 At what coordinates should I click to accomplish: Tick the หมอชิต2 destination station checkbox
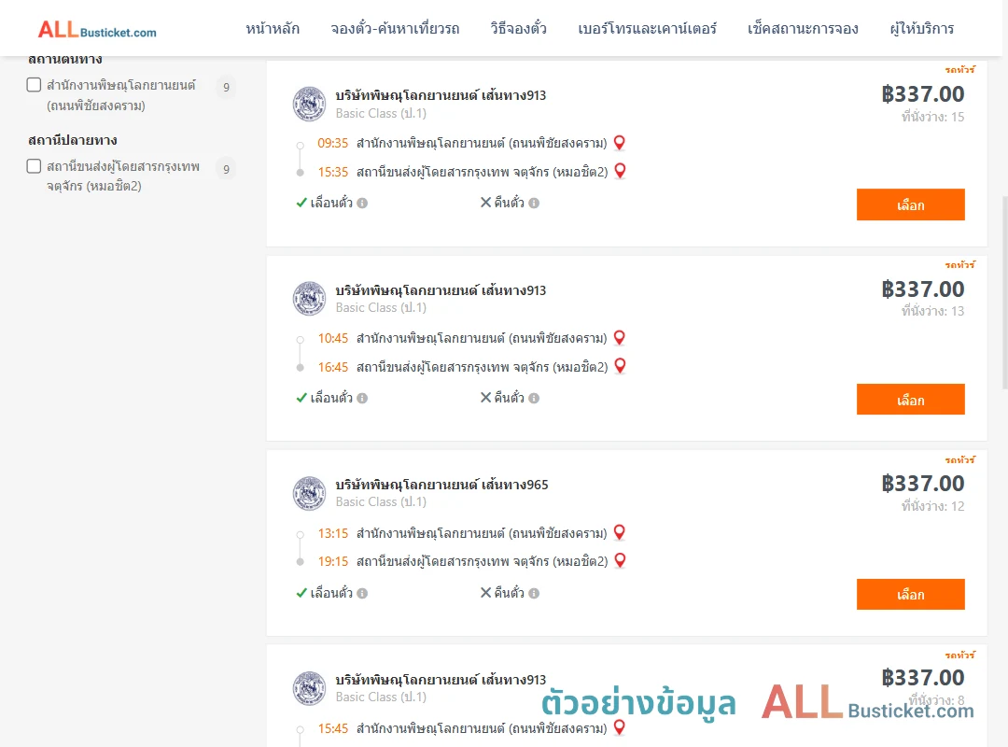click(35, 166)
